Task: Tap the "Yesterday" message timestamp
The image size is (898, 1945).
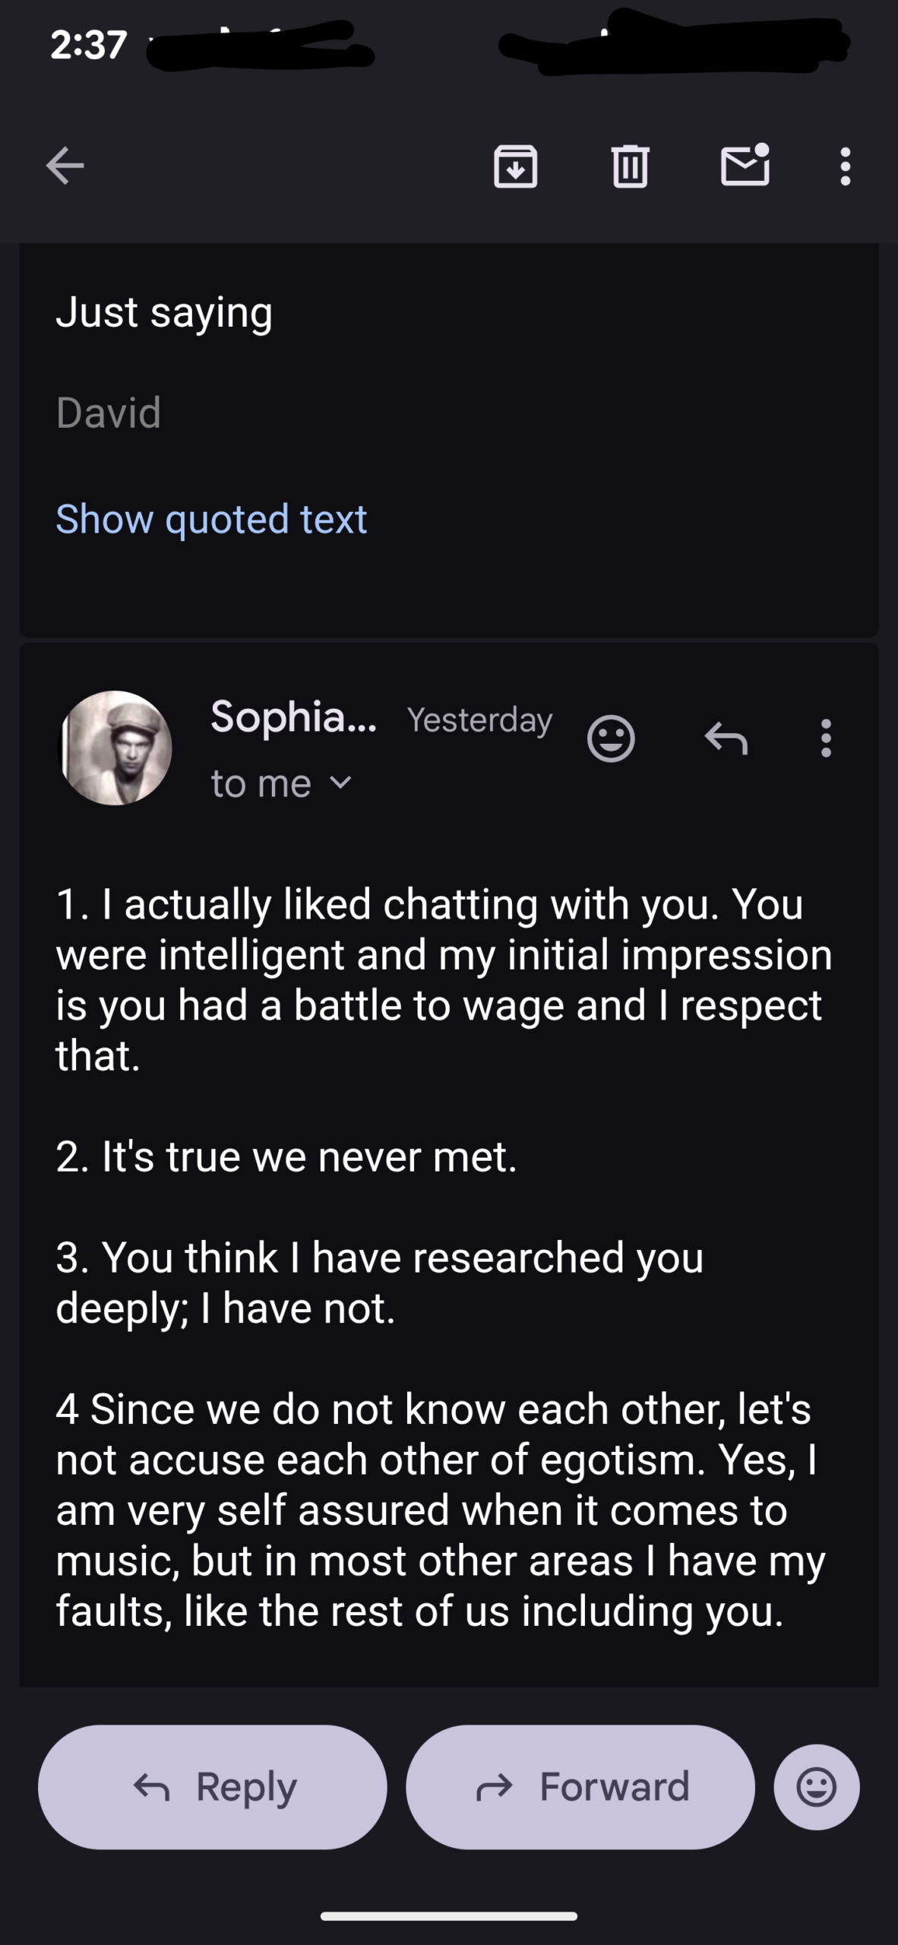Action: (x=479, y=719)
